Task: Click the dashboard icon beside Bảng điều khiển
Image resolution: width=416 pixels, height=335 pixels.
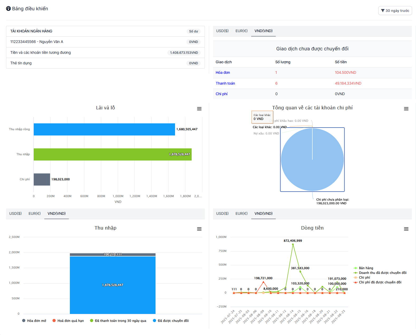Action: [8, 9]
